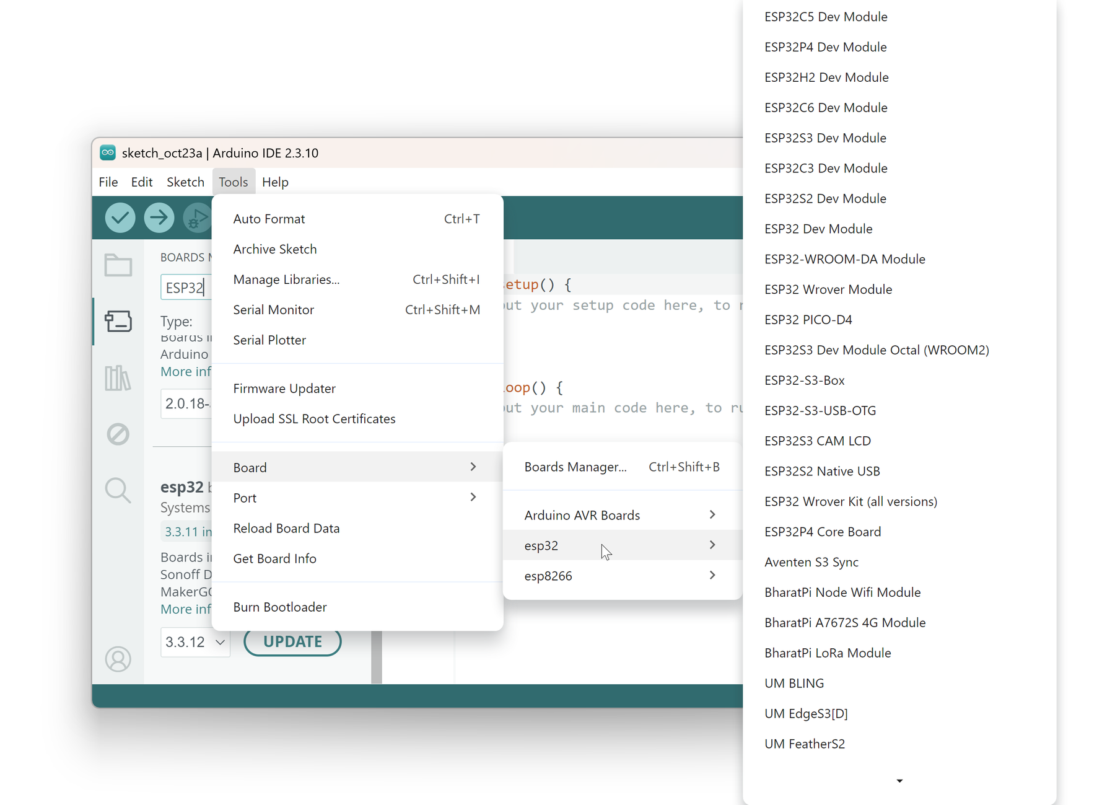The height and width of the screenshot is (805, 1115).
Task: Select ESP32C3 Dev Module board
Action: coord(899,169)
